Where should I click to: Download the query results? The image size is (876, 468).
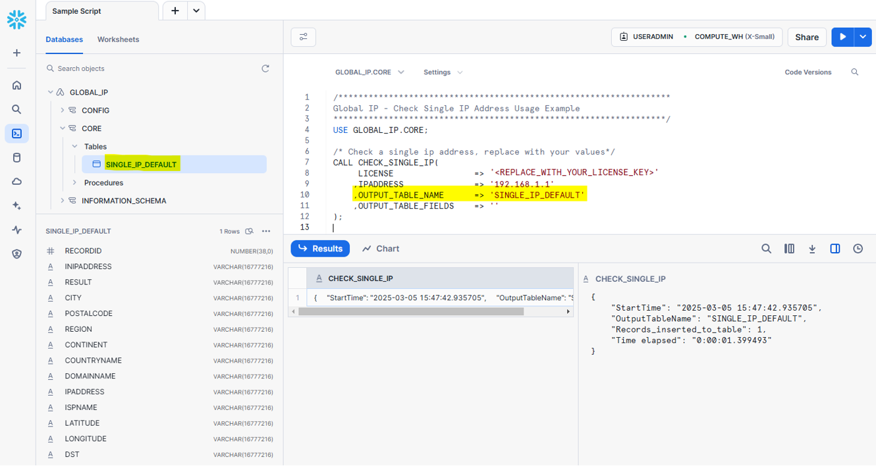click(812, 249)
